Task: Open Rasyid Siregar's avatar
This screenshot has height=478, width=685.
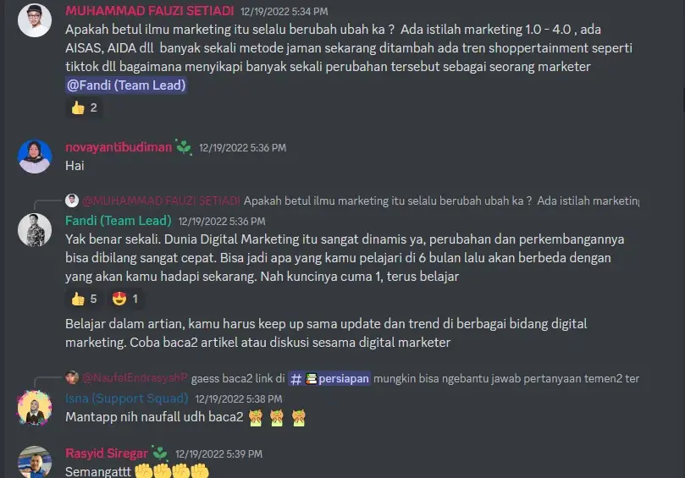Action: pos(35,462)
